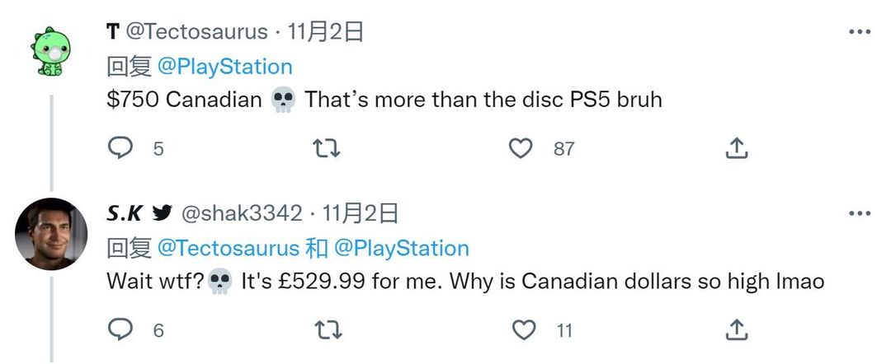Reply to the Tectosaurus tweet

click(120, 148)
